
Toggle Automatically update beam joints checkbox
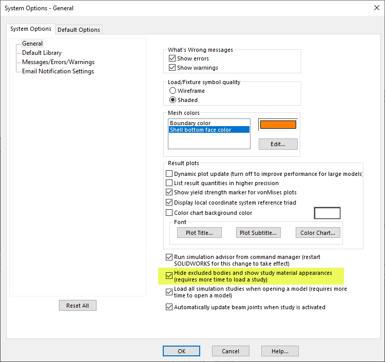tap(169, 307)
